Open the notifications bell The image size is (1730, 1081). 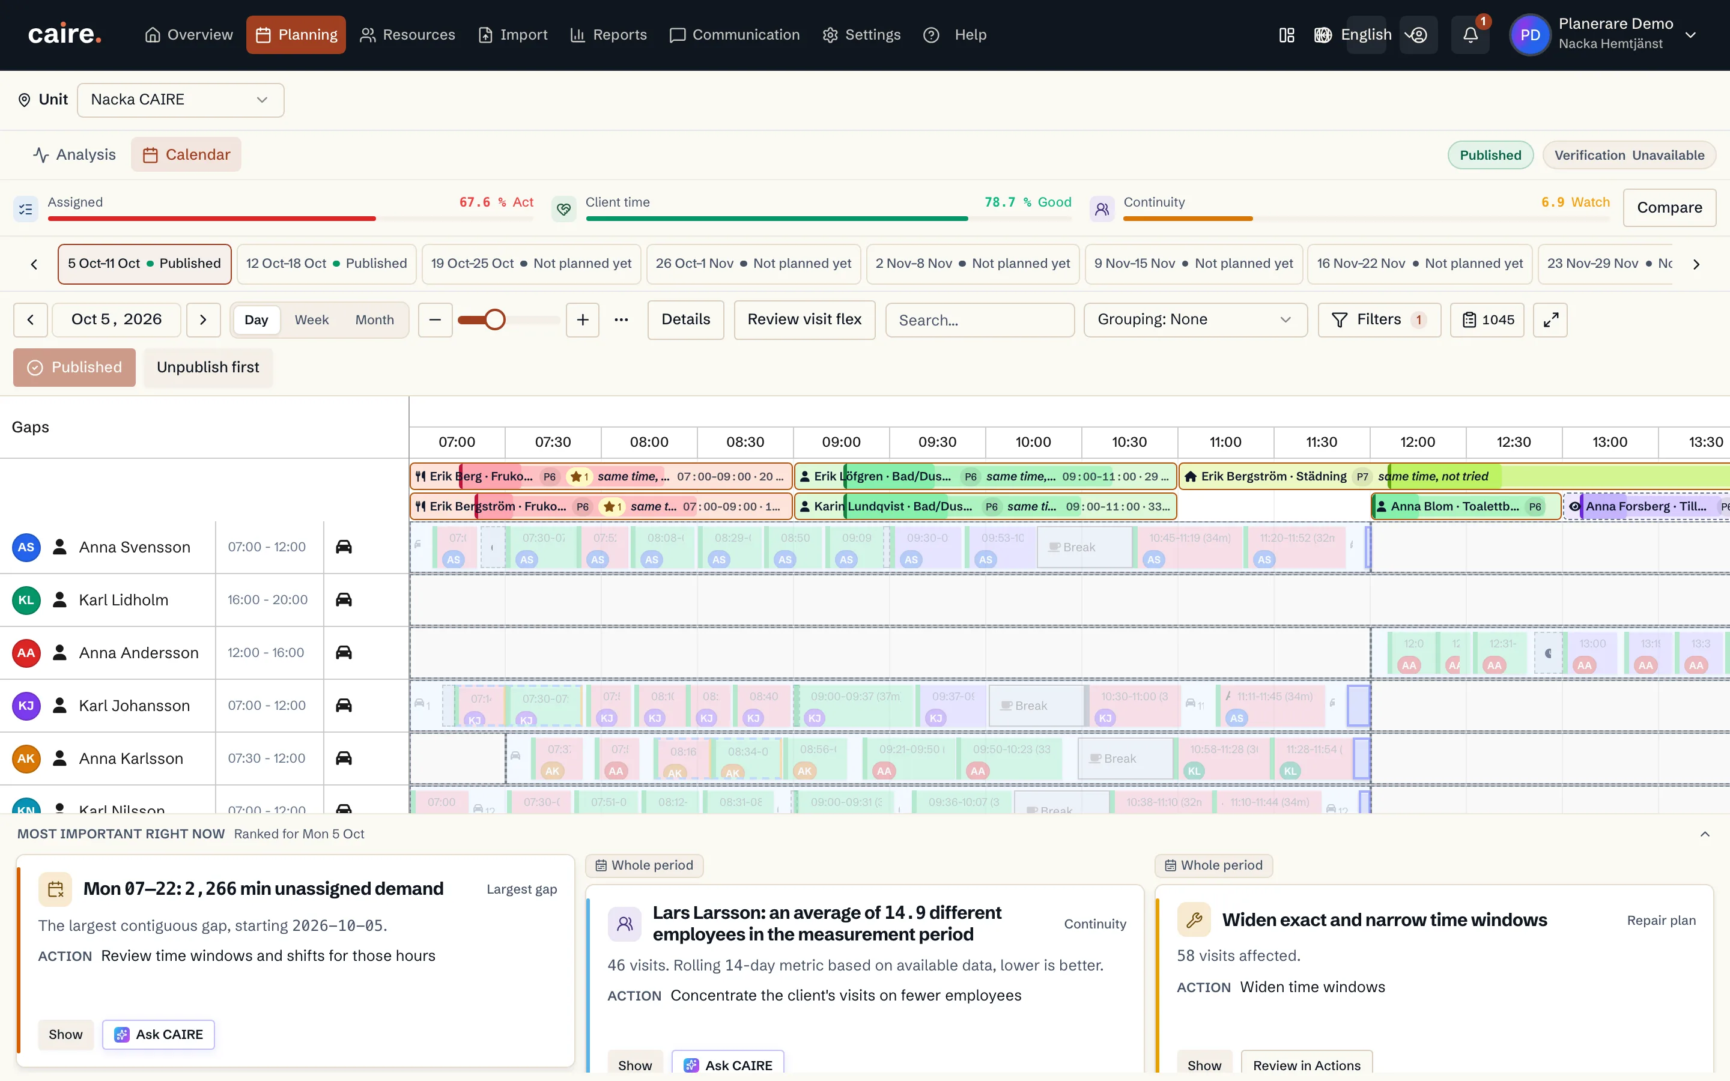(x=1470, y=35)
